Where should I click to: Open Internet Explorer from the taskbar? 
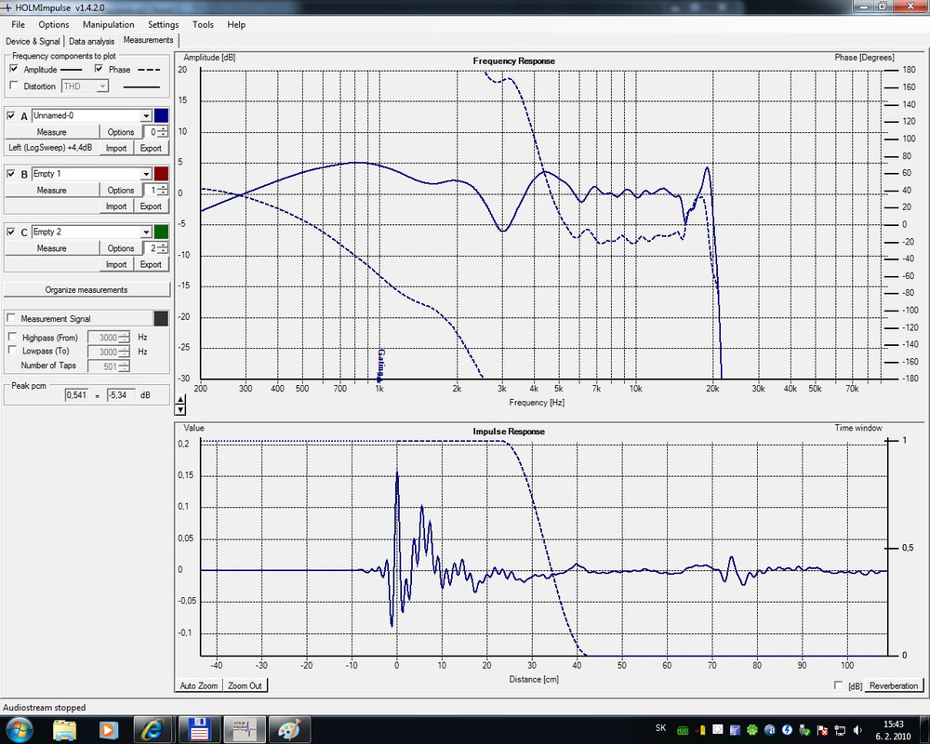click(x=153, y=729)
